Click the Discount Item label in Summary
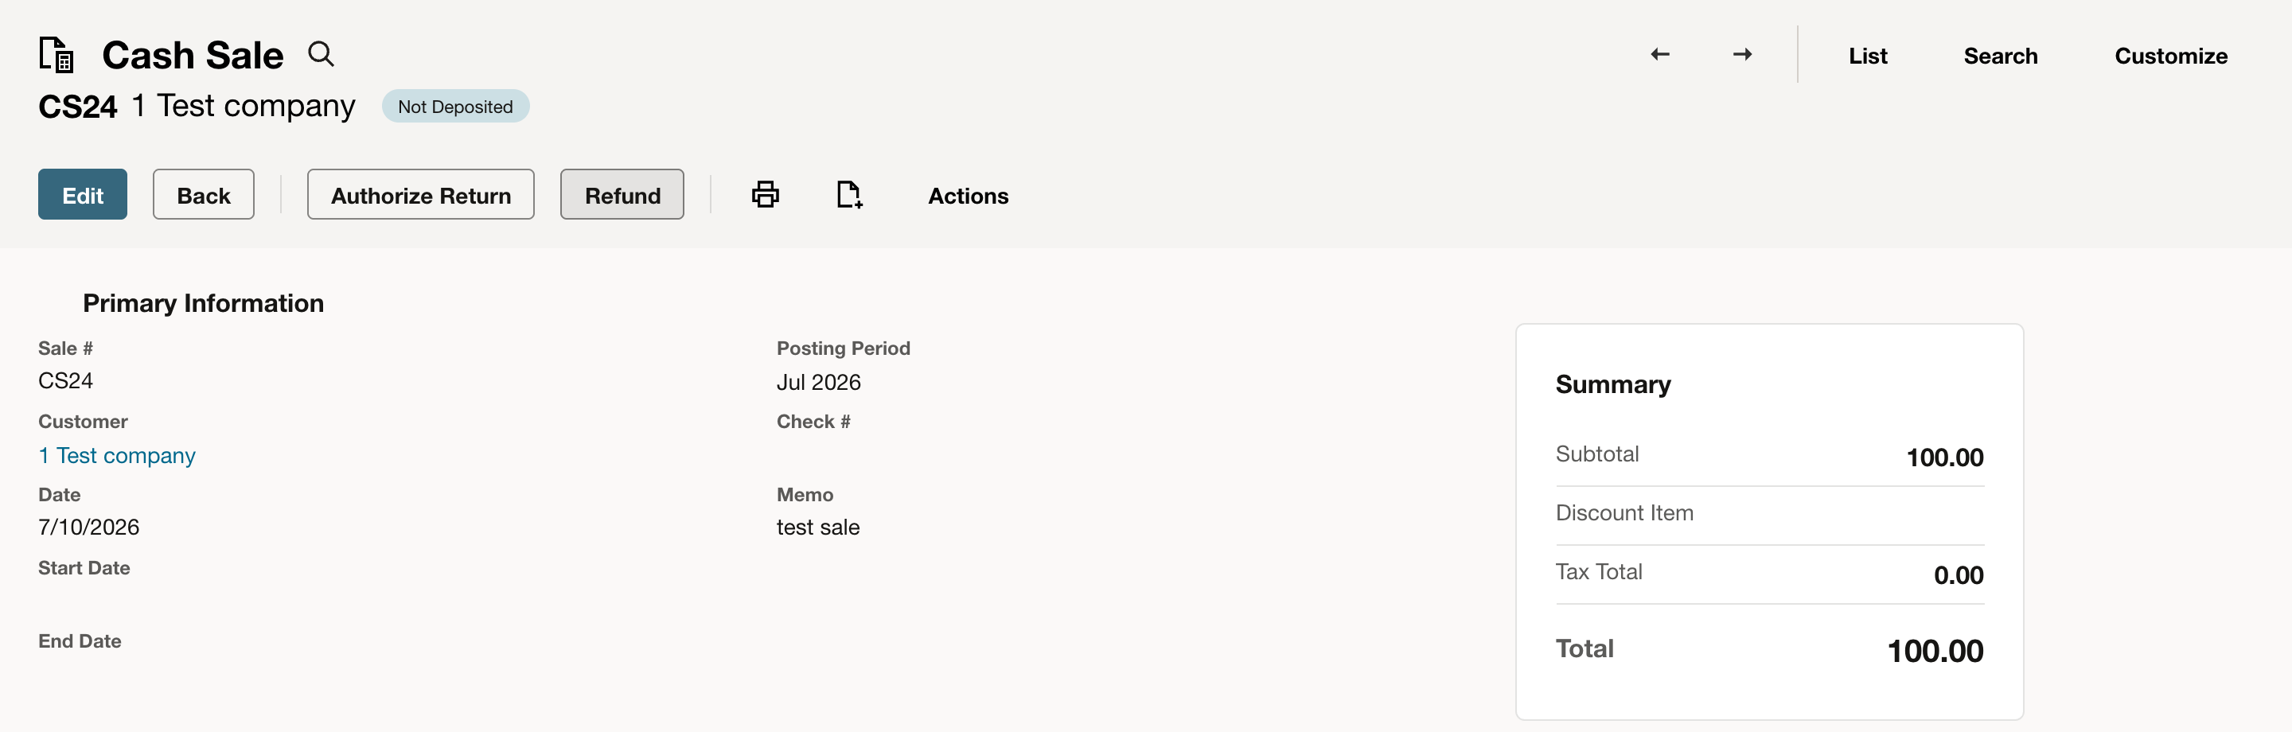 (x=1623, y=513)
